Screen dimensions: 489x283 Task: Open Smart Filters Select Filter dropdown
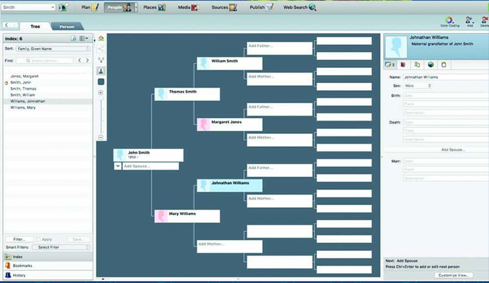61,247
